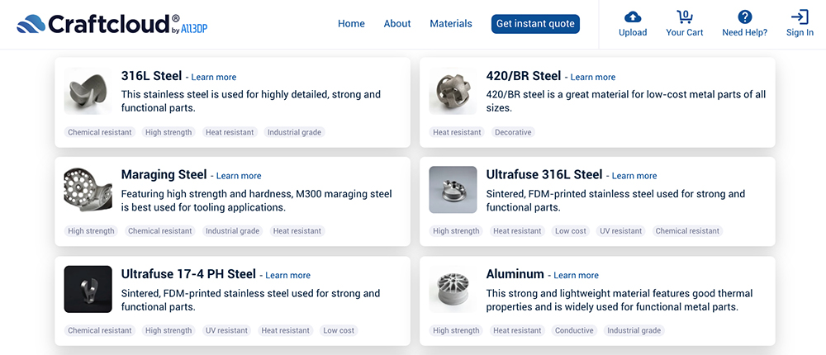Open the Materials menu item
The width and height of the screenshot is (826, 355).
(x=451, y=24)
